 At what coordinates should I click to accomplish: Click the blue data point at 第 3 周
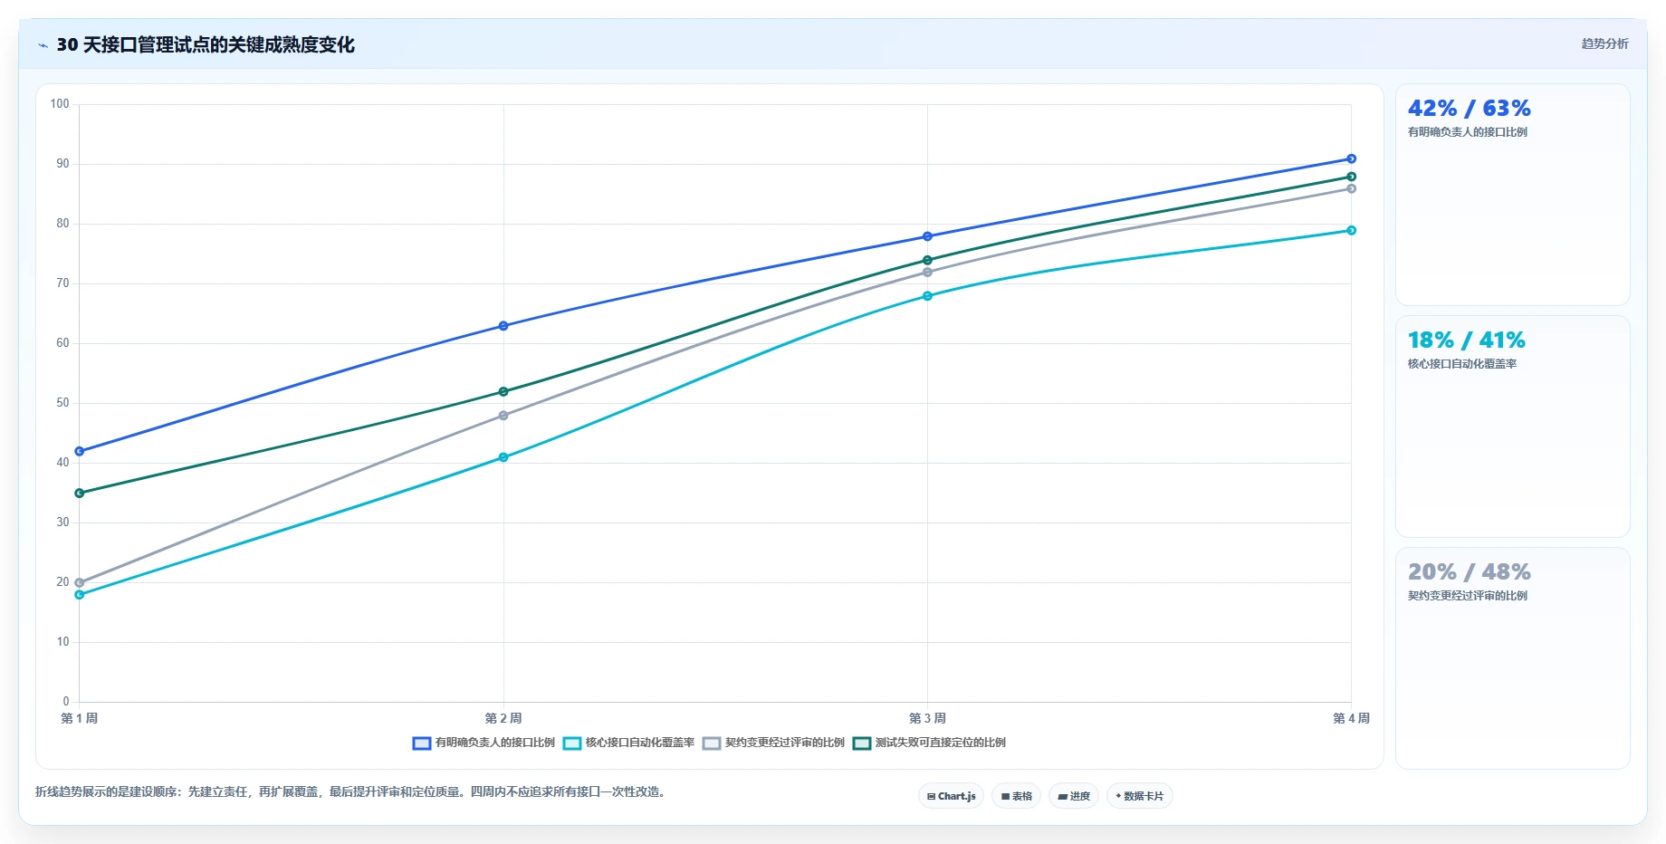click(x=927, y=236)
